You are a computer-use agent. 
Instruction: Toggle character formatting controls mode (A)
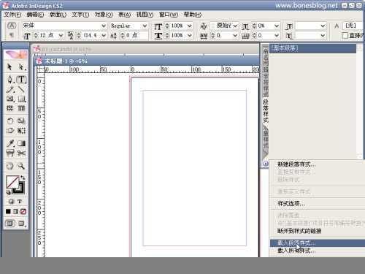click(12, 26)
